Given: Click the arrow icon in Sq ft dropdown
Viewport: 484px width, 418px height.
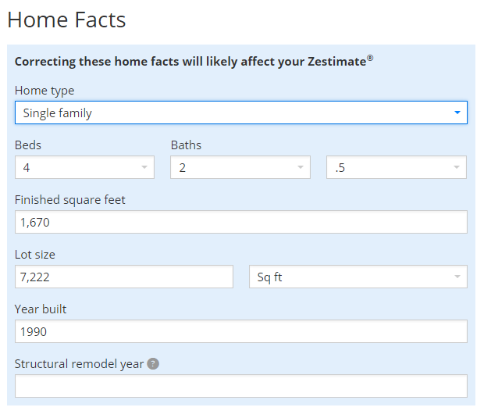Looking at the screenshot, I should click(x=457, y=277).
